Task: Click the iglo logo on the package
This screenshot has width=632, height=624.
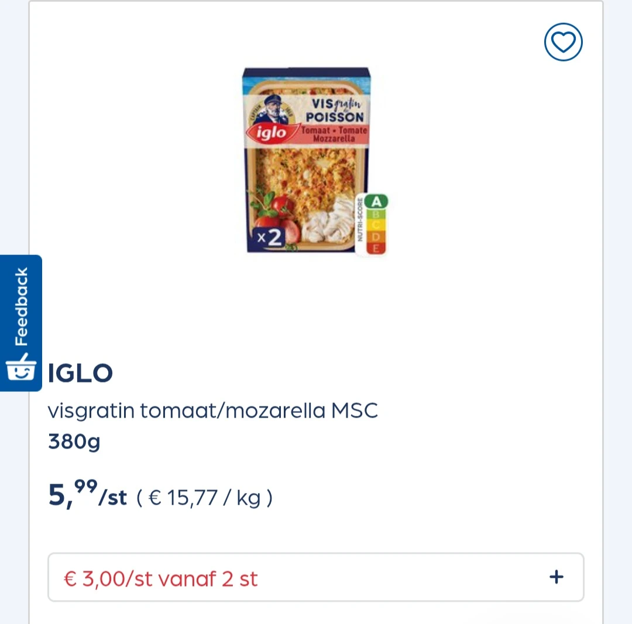Action: (272, 133)
